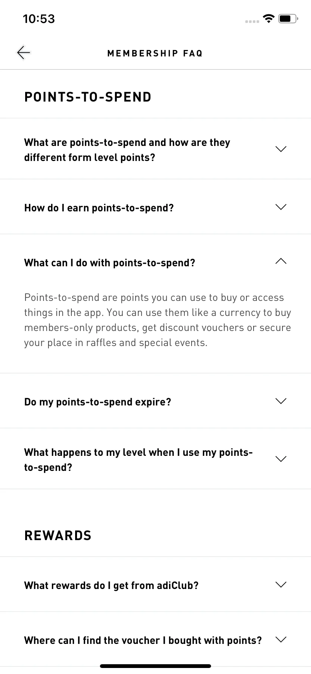Screen dimensions: 311x674
Task: Collapse the What can I do with points-to-spend answer
Action: tap(281, 261)
